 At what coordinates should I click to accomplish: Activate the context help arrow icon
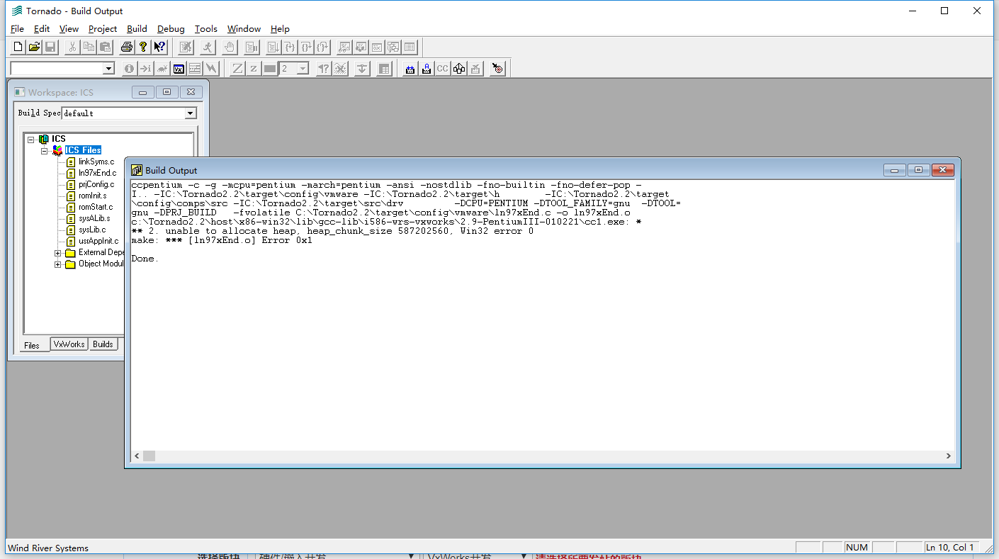(x=159, y=47)
